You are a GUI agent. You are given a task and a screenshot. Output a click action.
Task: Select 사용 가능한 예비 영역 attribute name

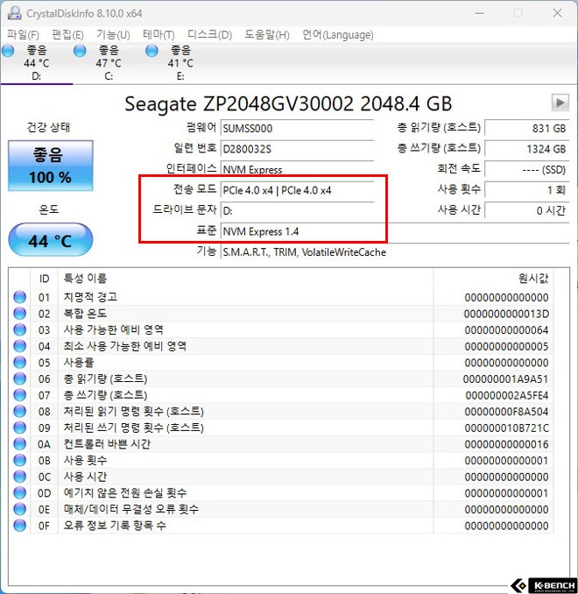click(113, 329)
